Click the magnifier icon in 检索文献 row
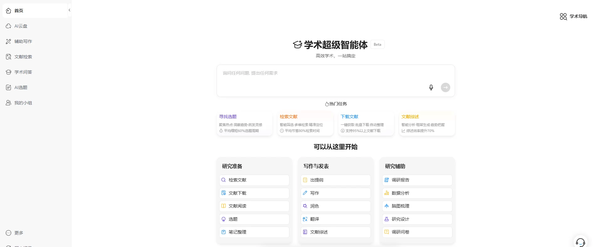The image size is (597, 247). pyautogui.click(x=224, y=180)
